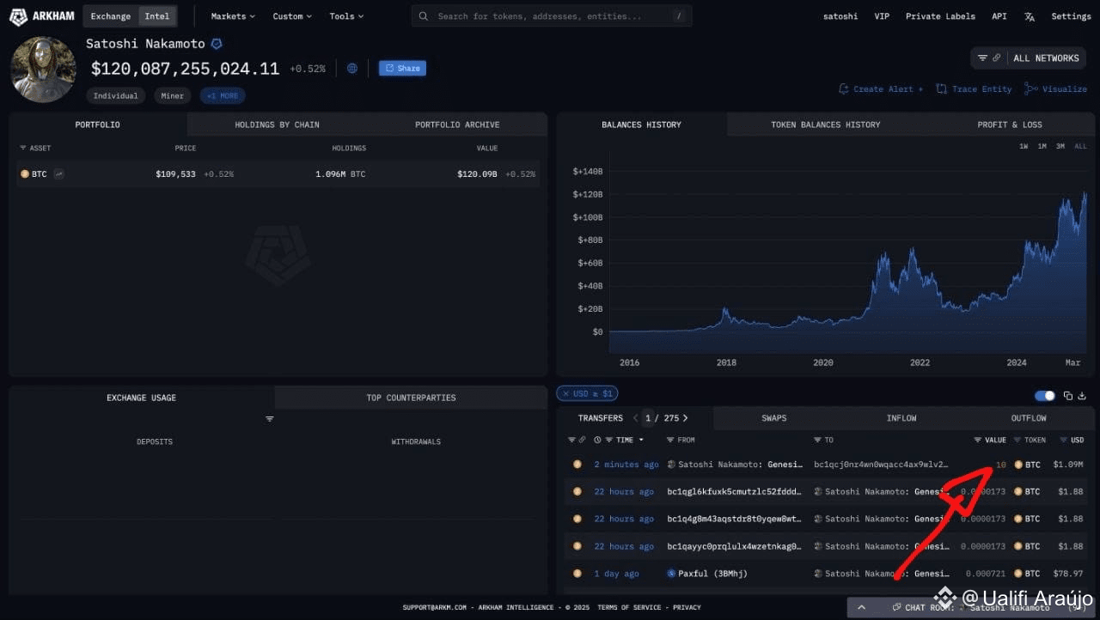1100x620 pixels.
Task: Select the 1W chart range
Action: [x=1024, y=147]
